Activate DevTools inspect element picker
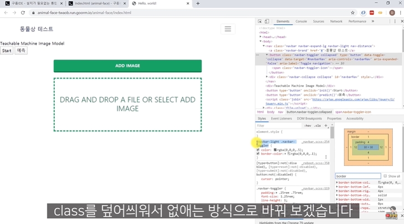This screenshot has height=224, width=404. [260, 21]
